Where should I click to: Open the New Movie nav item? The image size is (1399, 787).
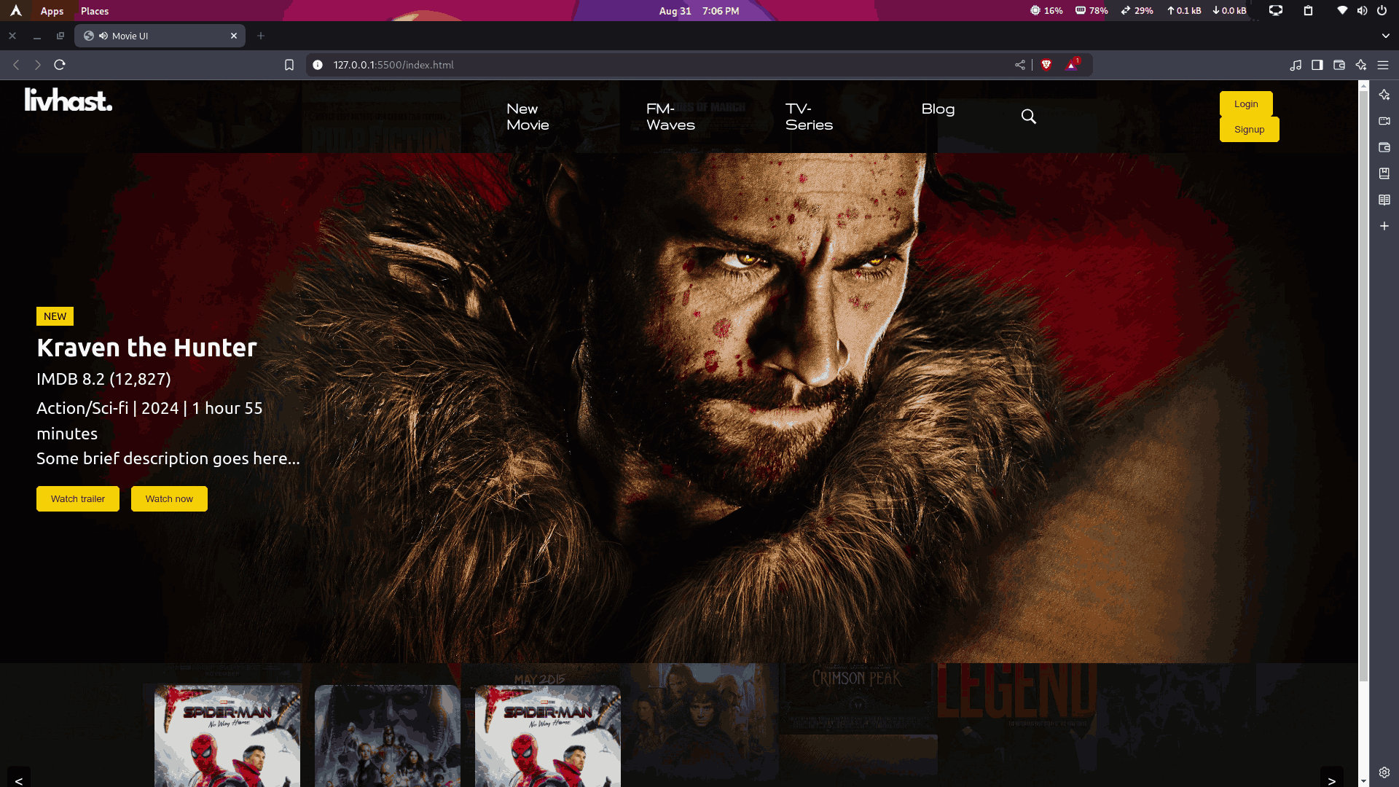click(528, 117)
